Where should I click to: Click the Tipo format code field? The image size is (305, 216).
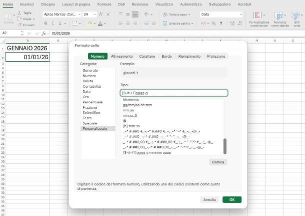pyautogui.click(x=174, y=93)
